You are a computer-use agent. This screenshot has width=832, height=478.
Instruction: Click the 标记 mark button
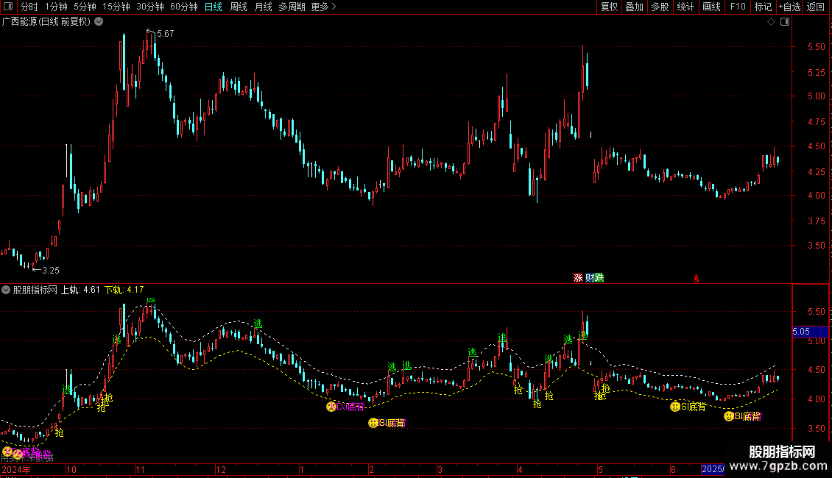[x=763, y=7]
